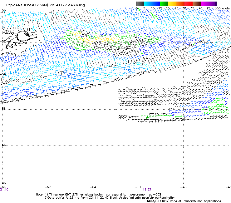Click the magenta 40-45 knots legend swatch
231x203 pixels.
(205, 4)
